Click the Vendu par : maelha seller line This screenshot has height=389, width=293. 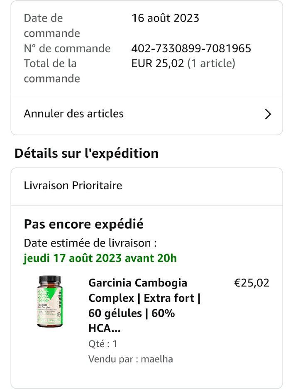point(130,359)
